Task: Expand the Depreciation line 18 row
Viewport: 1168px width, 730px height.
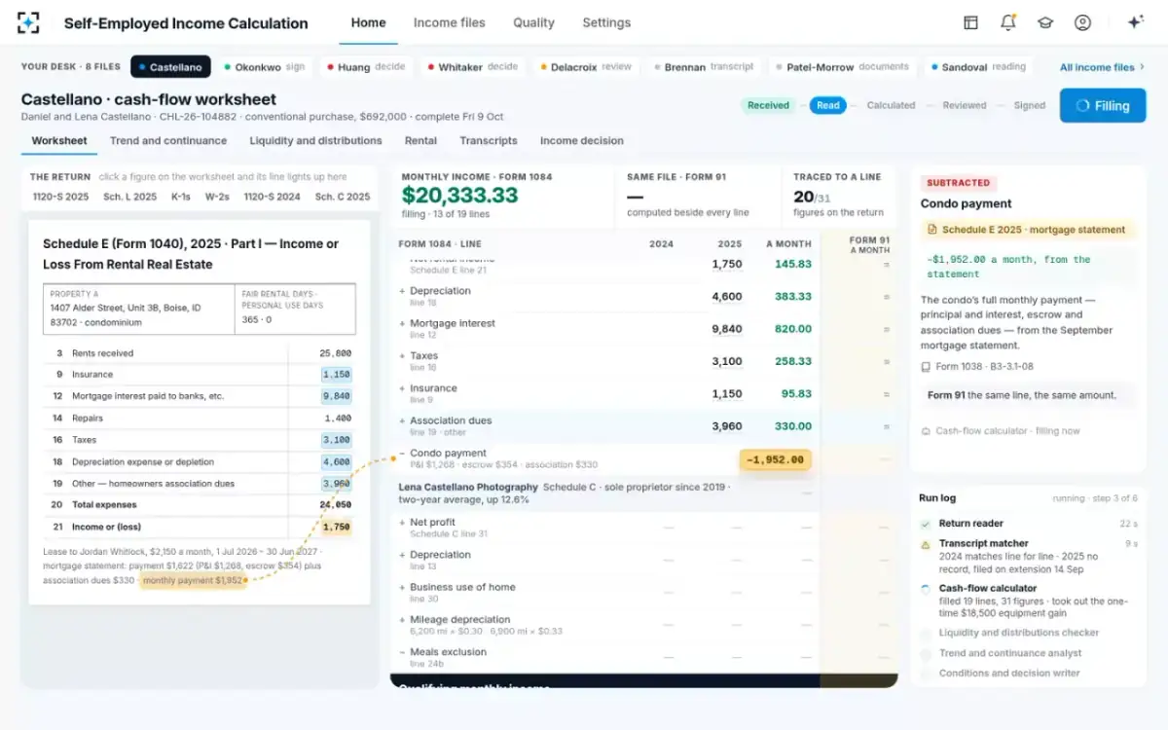Action: click(x=402, y=291)
